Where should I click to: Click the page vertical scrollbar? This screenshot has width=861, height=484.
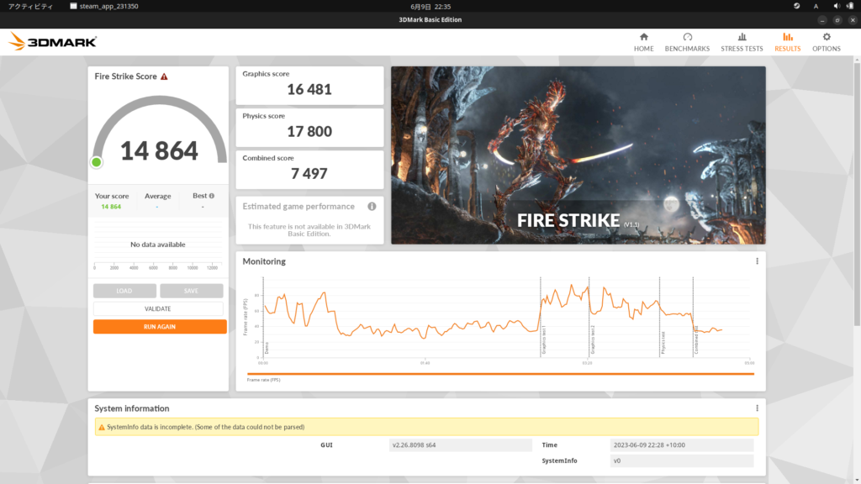pyautogui.click(x=857, y=195)
